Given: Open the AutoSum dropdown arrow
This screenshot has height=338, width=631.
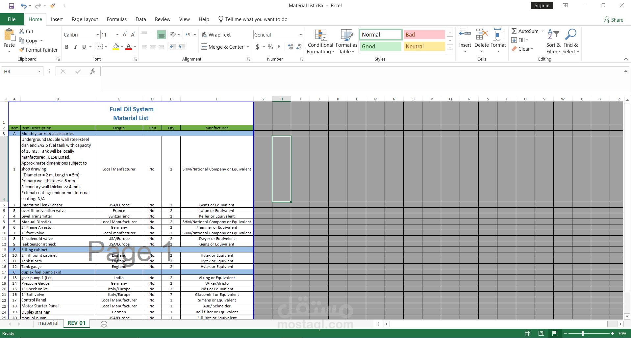Looking at the screenshot, I should [543, 31].
